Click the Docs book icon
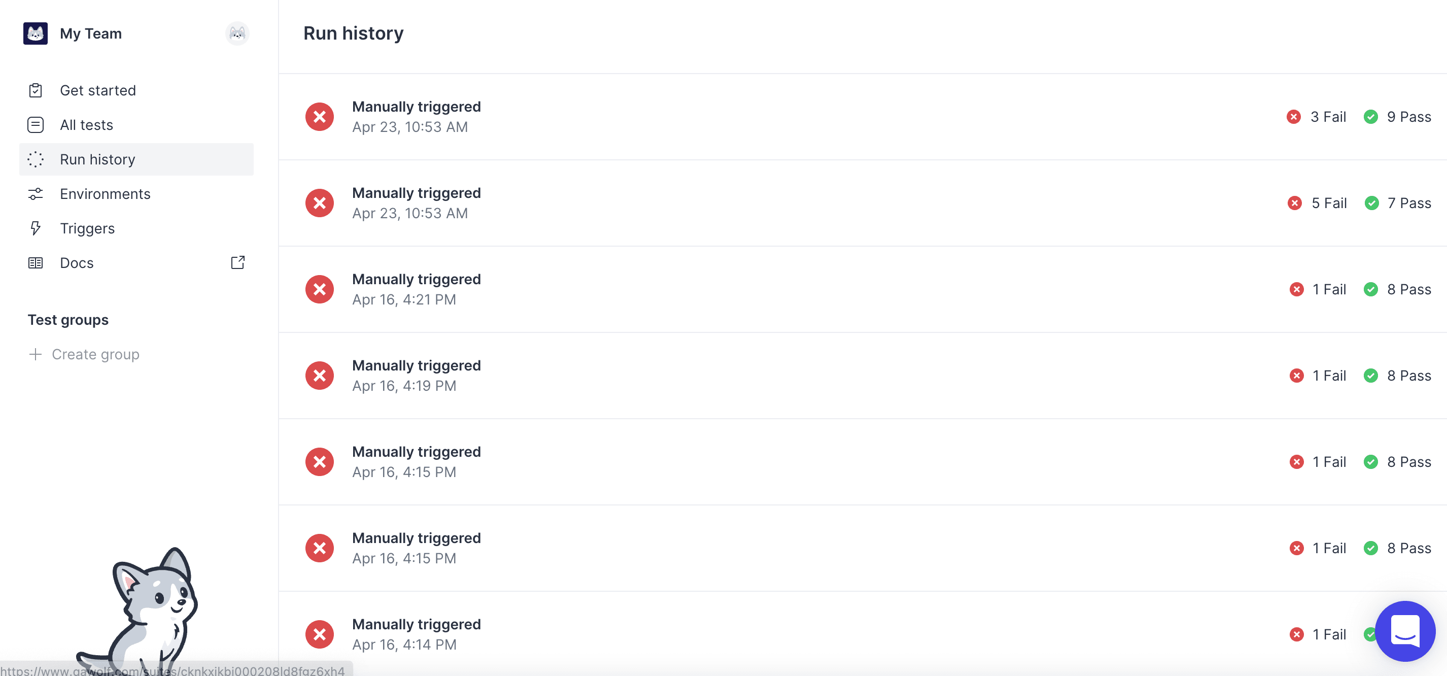1447x676 pixels. [36, 263]
